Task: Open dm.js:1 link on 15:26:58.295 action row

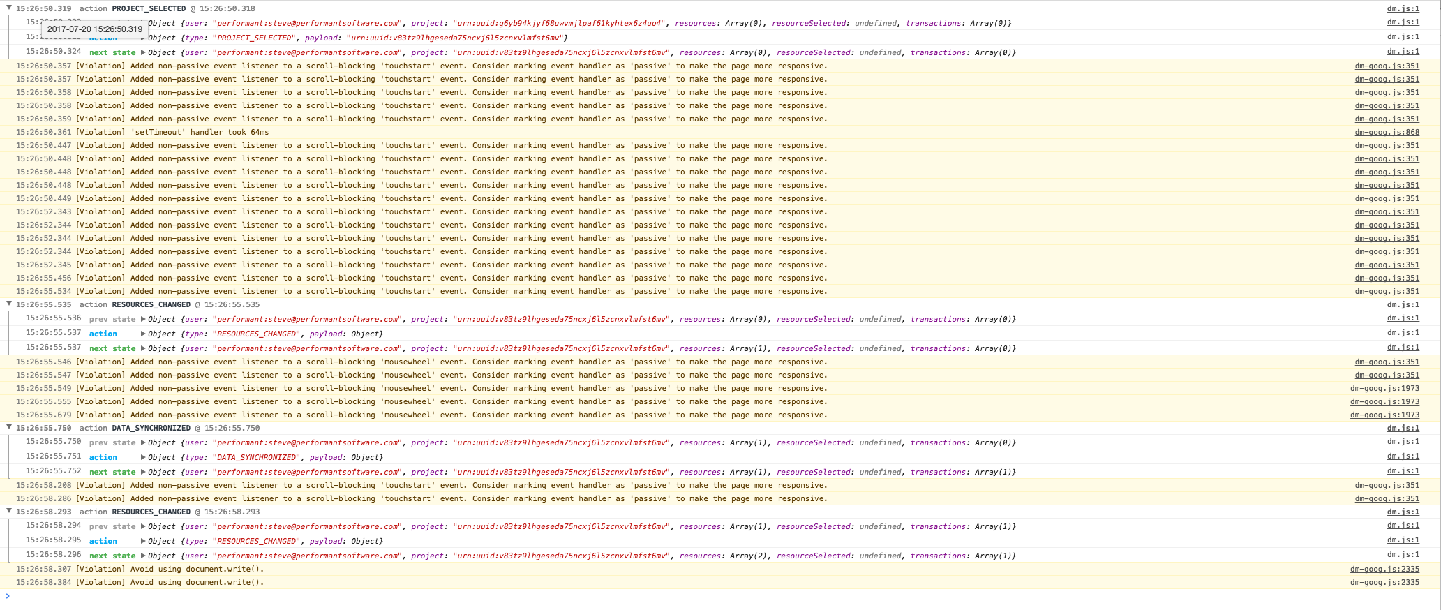Action: coord(1403,540)
